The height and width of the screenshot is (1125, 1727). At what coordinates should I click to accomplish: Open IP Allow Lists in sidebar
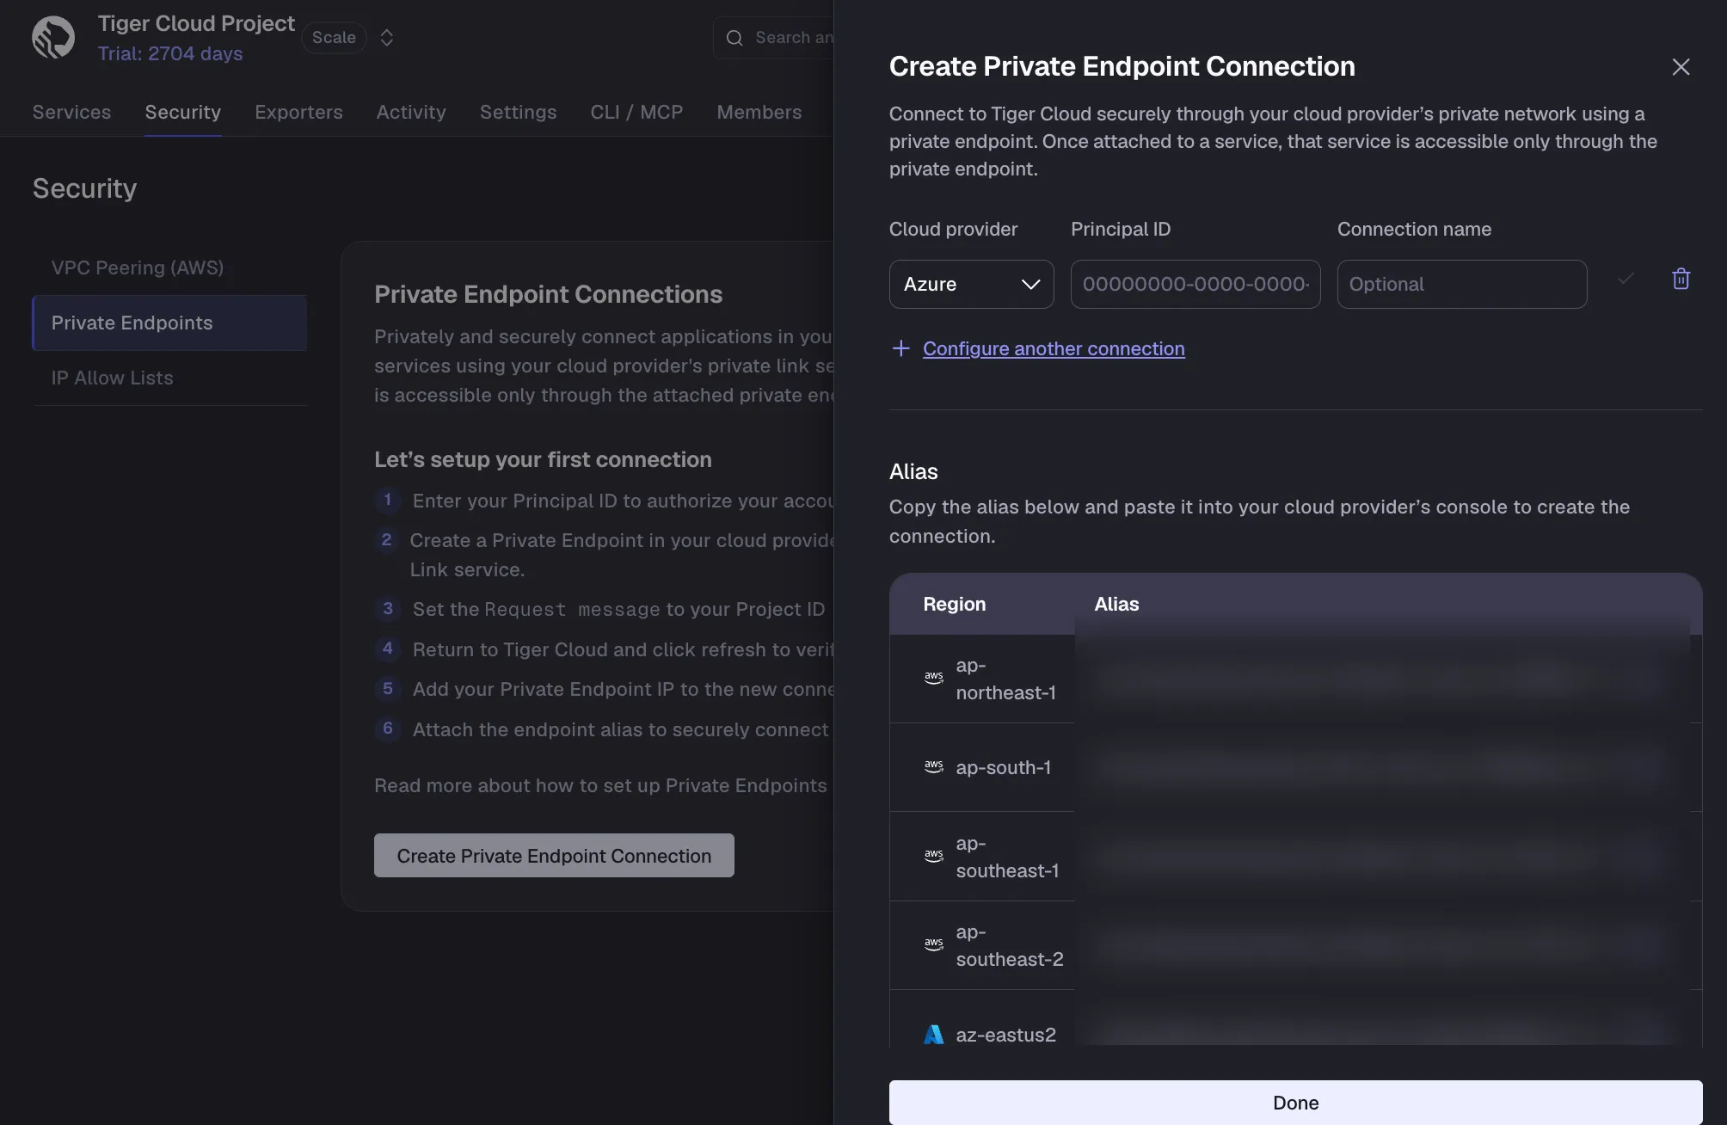169,378
